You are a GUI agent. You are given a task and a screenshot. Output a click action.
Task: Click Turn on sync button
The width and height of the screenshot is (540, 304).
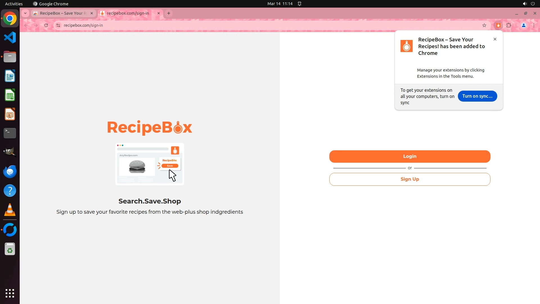477,96
